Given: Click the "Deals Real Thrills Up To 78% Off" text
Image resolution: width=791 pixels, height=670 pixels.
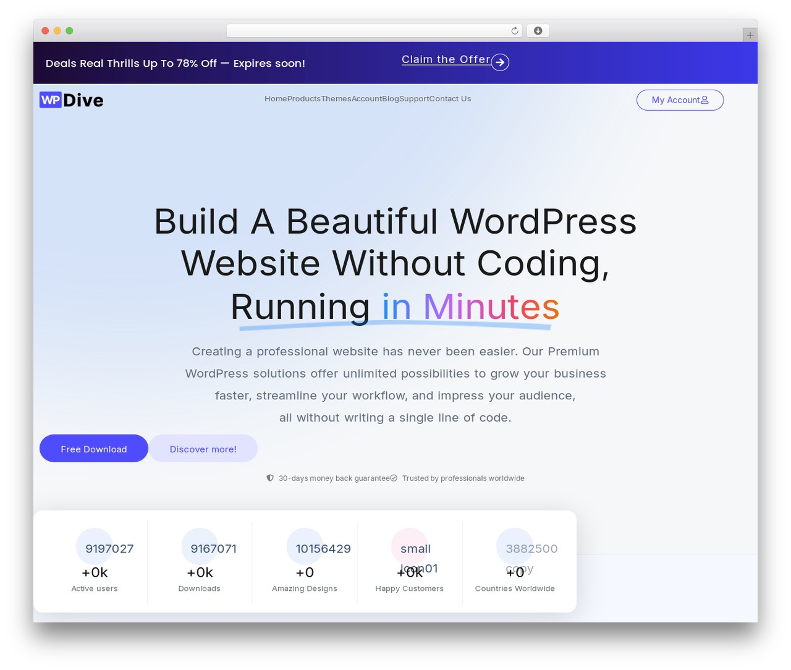Looking at the screenshot, I should tap(131, 64).
